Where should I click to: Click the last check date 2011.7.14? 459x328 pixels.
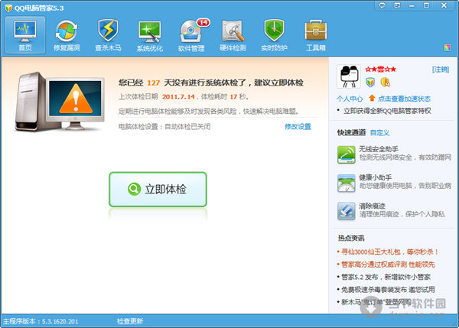tap(178, 96)
